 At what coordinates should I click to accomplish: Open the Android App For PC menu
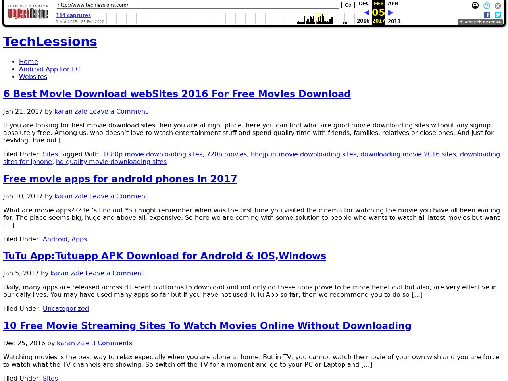[x=50, y=69]
